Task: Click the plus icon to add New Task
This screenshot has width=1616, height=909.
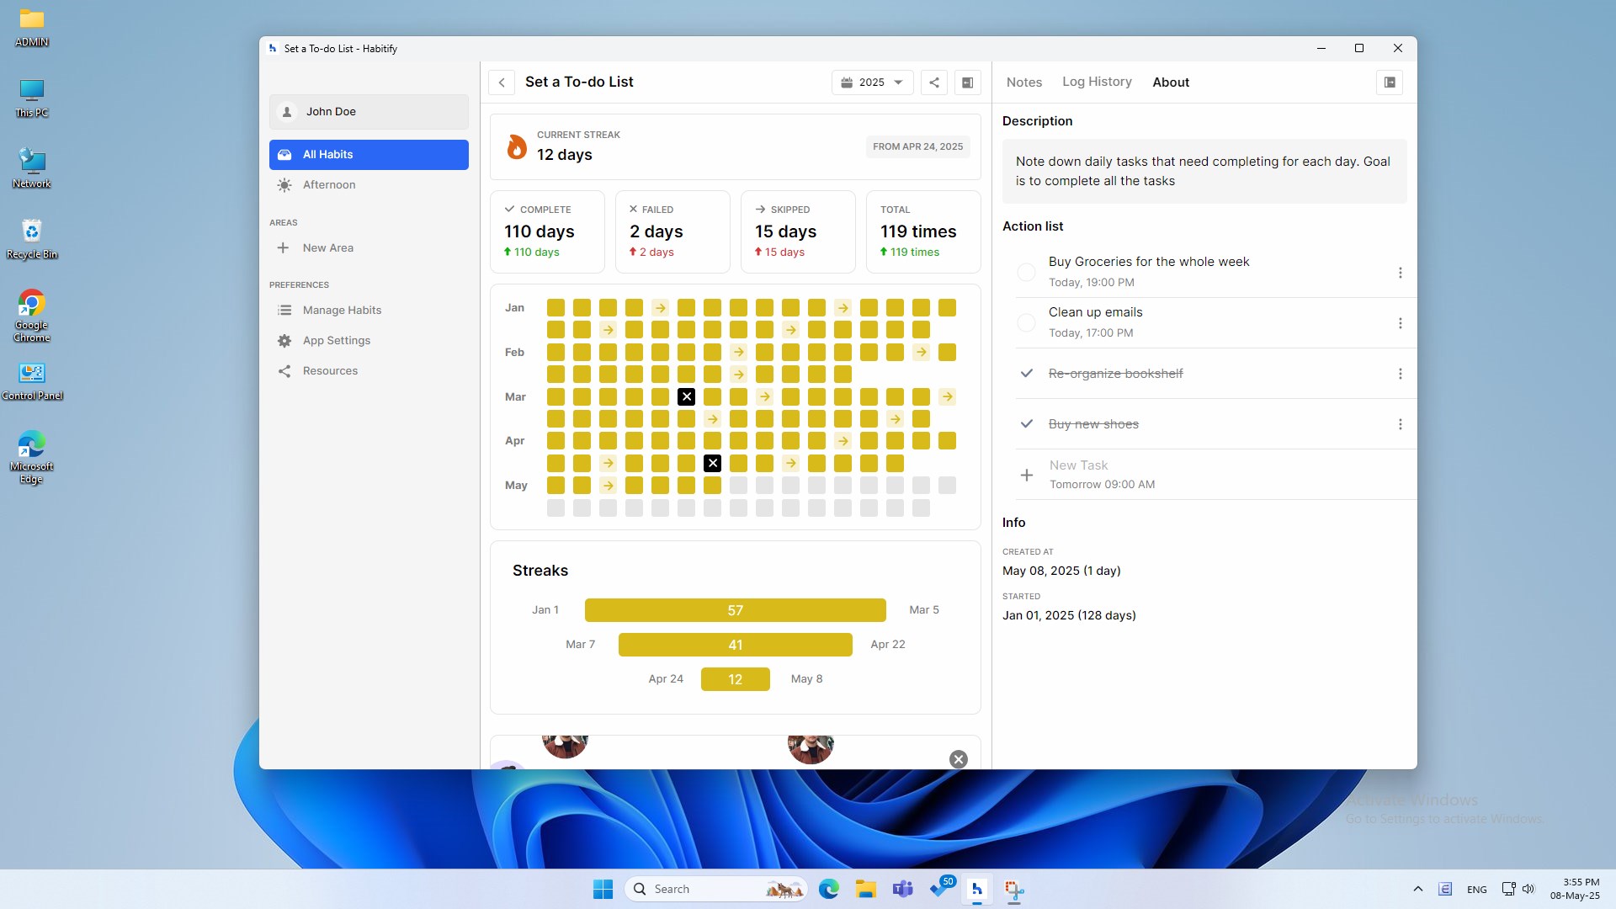Action: click(x=1026, y=476)
